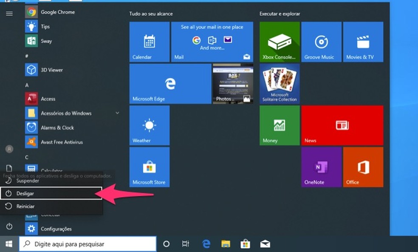Launch Groove Music from Start
418x252 pixels.
[x=321, y=41]
